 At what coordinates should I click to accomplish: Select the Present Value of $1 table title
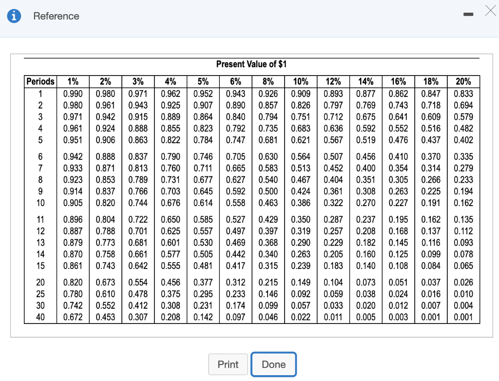click(x=251, y=64)
